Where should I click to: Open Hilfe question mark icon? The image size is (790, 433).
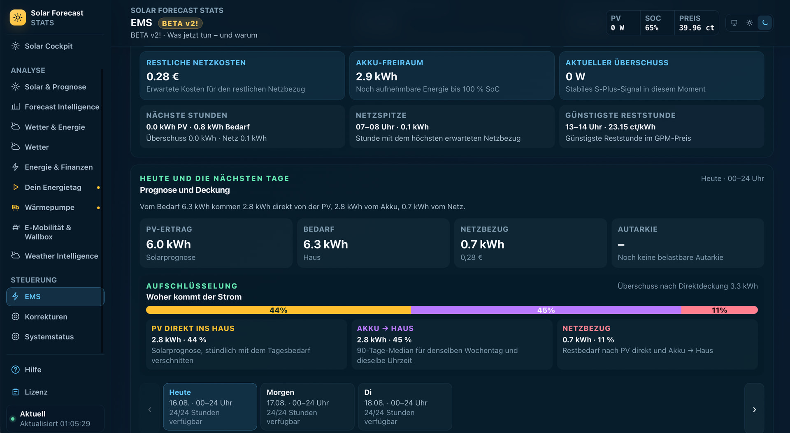16,370
